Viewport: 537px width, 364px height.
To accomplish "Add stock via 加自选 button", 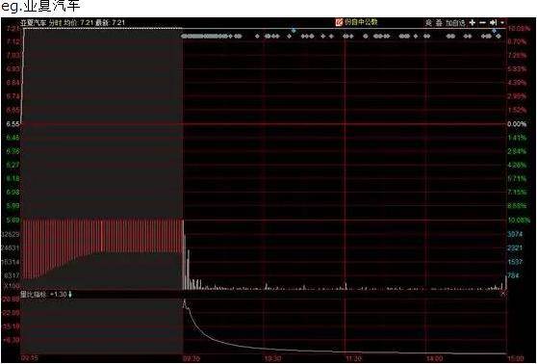I will [x=455, y=23].
